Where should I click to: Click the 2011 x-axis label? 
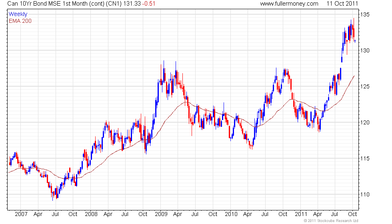coord(301,214)
